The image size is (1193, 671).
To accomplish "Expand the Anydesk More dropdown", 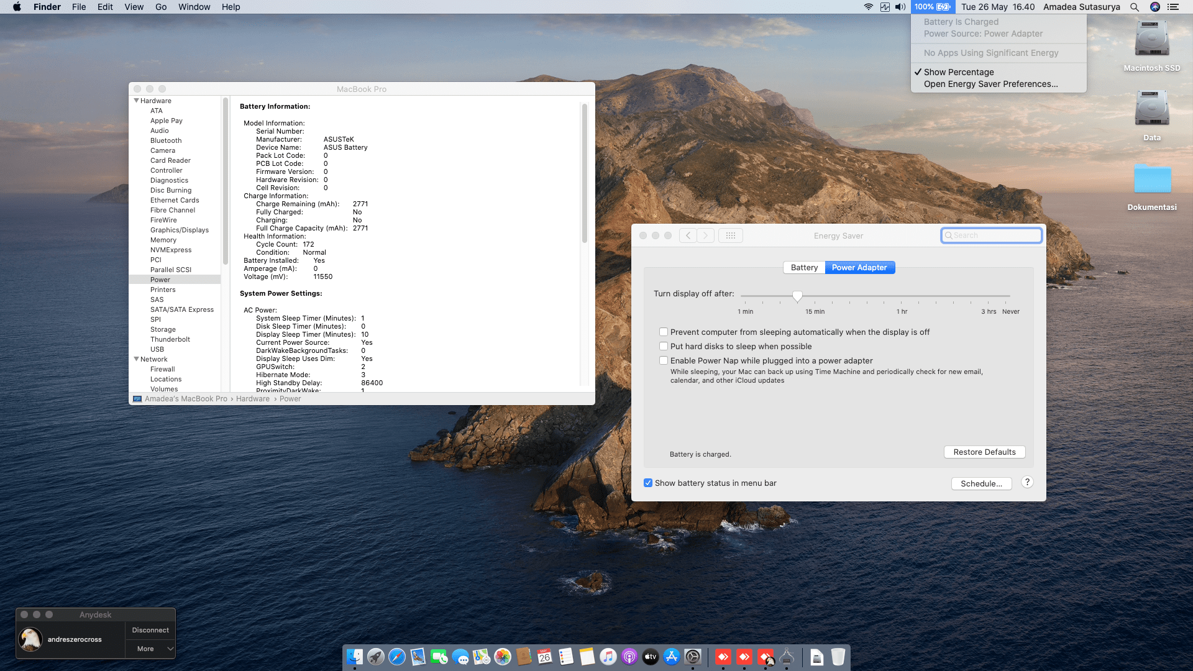I will point(151,649).
